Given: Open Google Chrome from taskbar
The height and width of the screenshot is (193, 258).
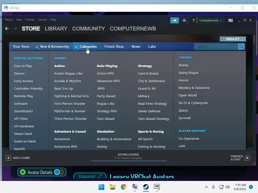Looking at the screenshot, I should coord(123,187).
